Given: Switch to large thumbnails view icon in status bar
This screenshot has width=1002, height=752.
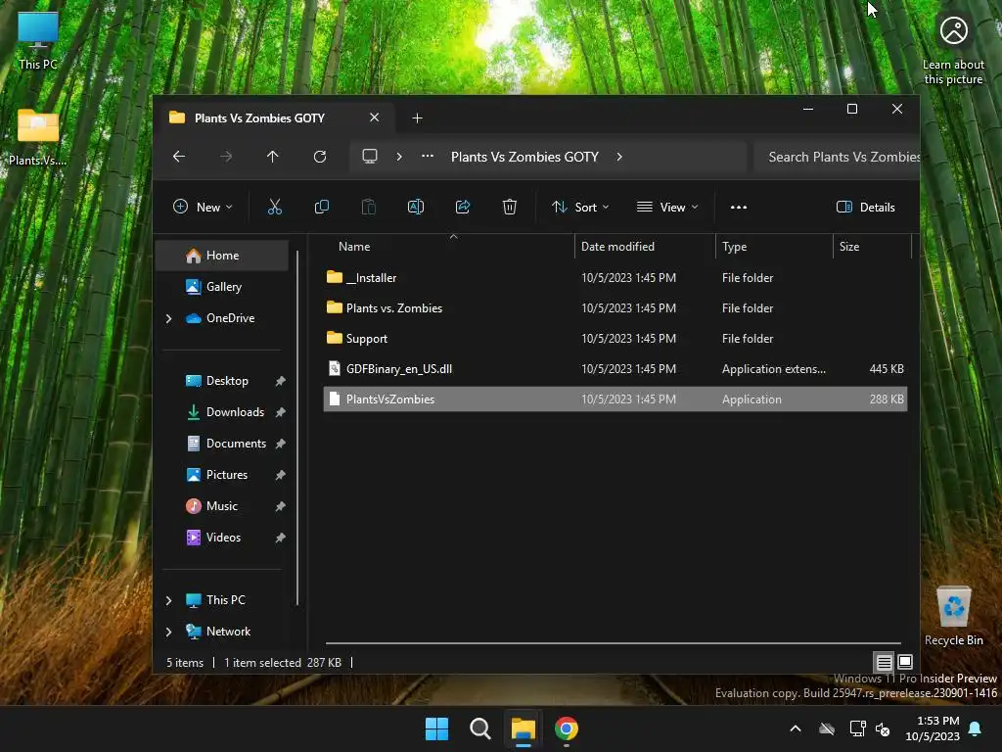Looking at the screenshot, I should [905, 662].
